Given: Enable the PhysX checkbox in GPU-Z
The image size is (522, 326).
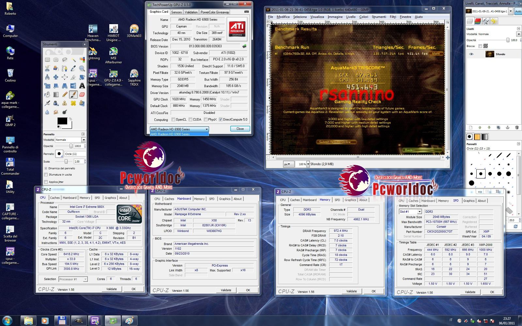Looking at the screenshot, I should [206, 119].
